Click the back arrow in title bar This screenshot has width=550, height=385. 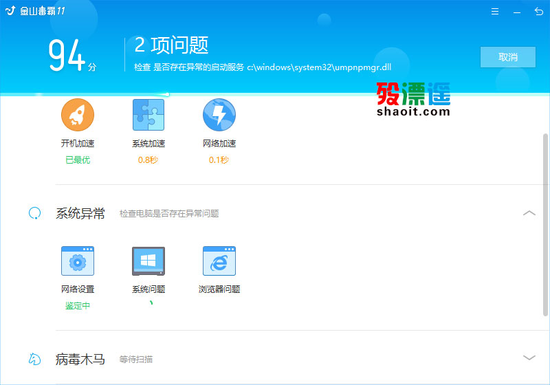tap(539, 12)
